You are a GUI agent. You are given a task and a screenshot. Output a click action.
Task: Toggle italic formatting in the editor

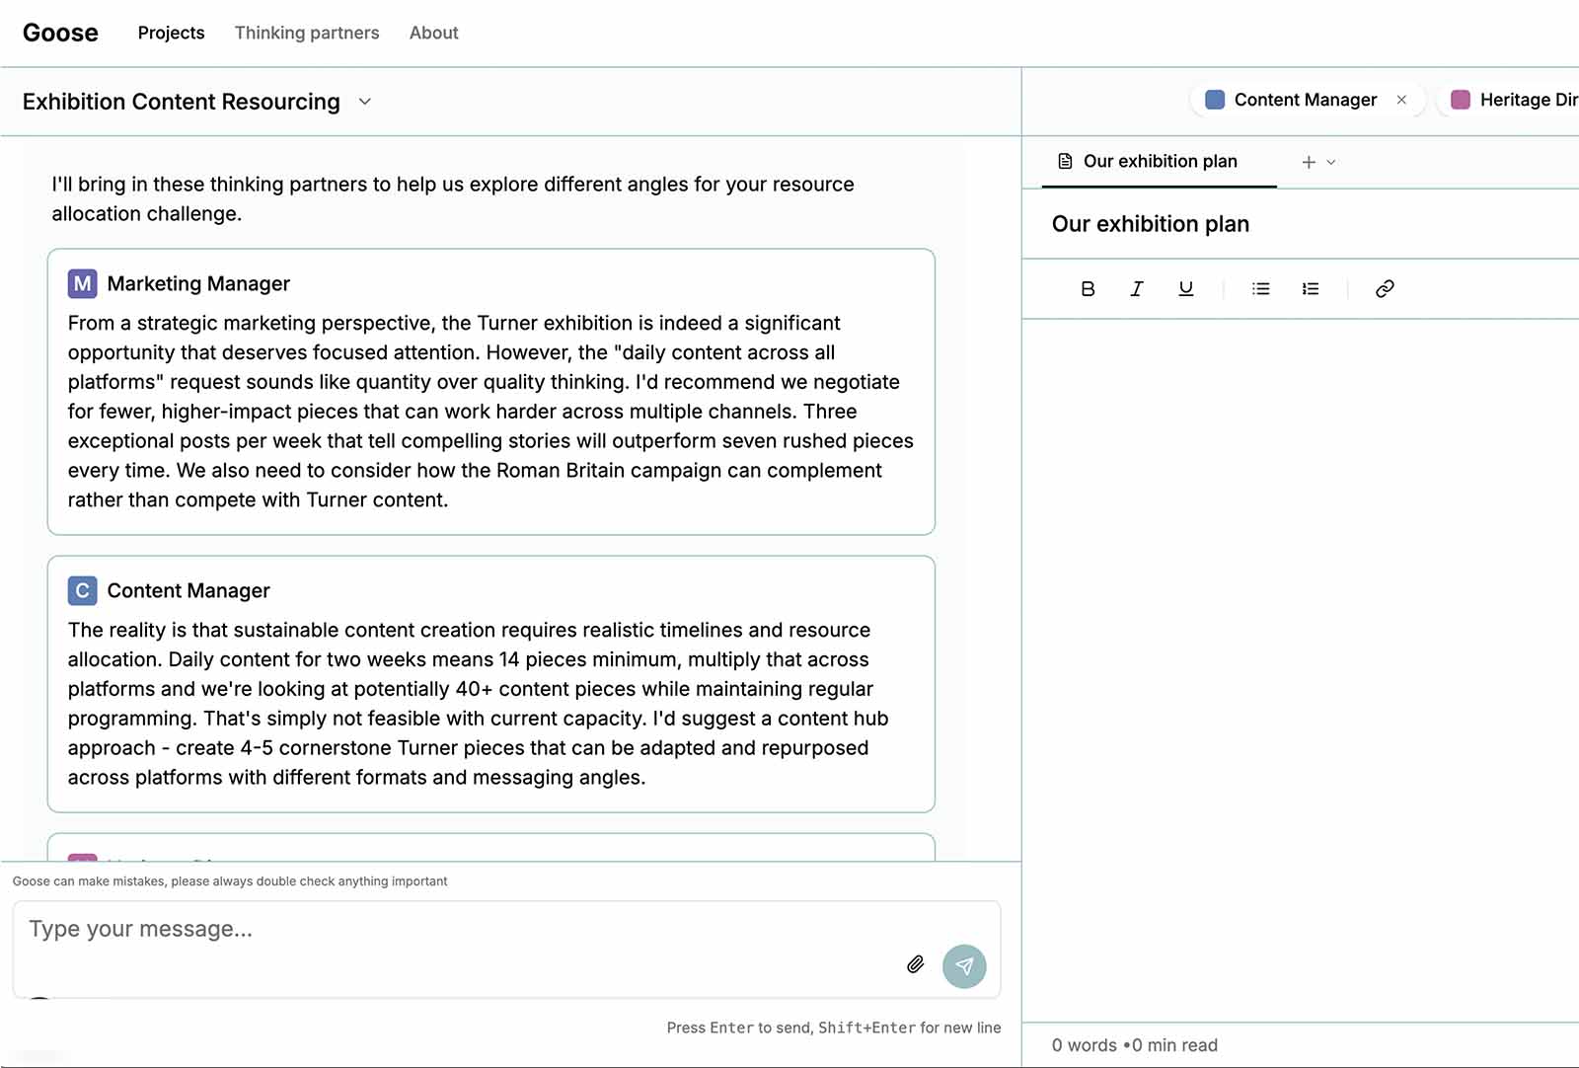(x=1137, y=289)
